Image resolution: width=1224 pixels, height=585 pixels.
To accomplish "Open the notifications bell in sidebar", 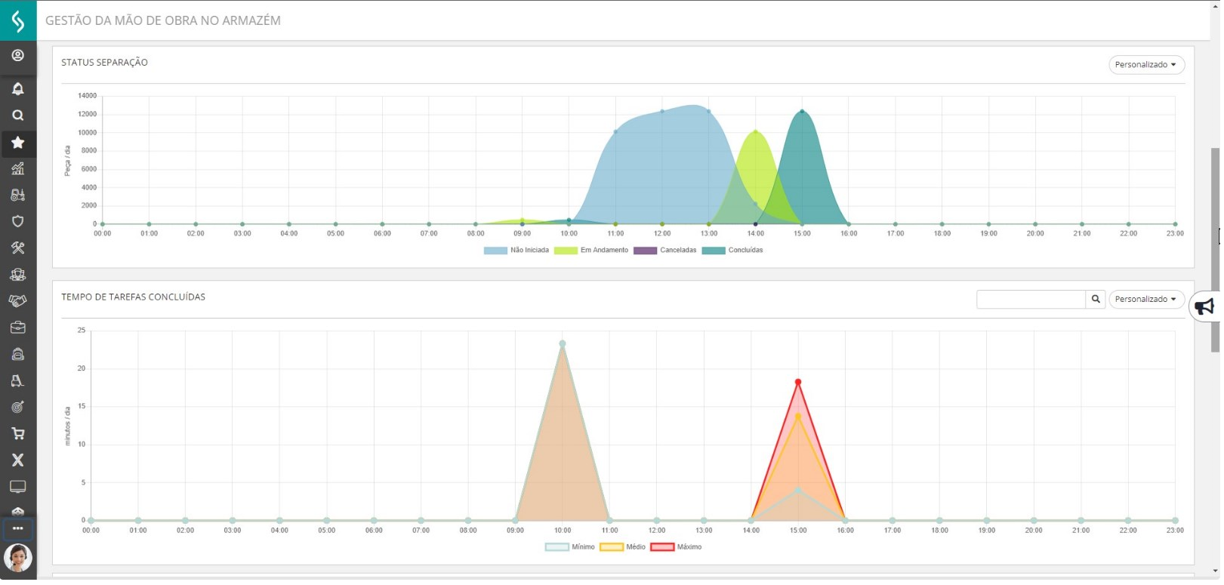I will (x=18, y=89).
